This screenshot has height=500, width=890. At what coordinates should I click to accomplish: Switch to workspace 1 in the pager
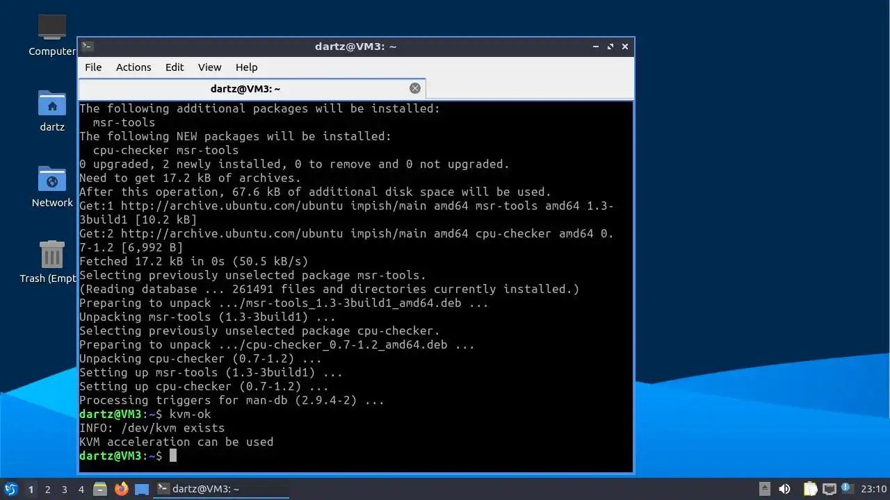point(31,489)
